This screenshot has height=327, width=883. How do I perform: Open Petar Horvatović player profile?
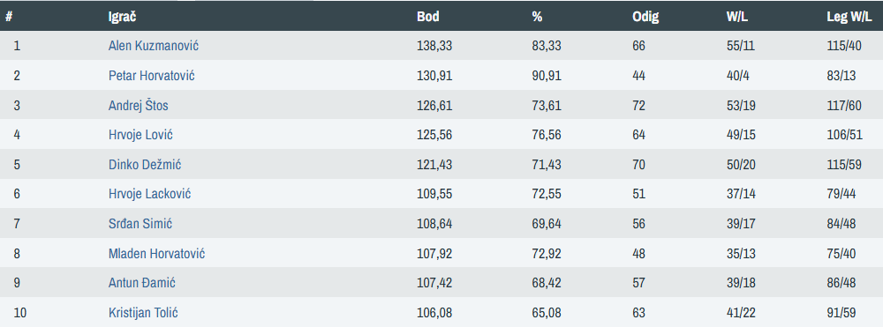[x=152, y=75]
